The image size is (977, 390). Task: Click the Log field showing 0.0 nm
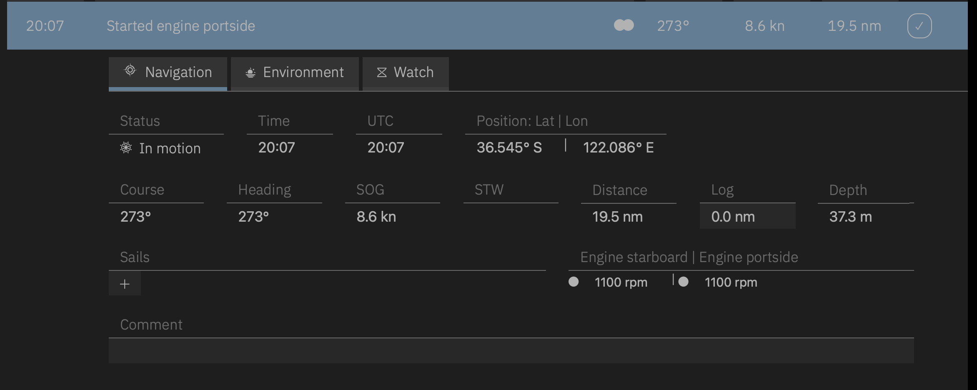coord(747,216)
